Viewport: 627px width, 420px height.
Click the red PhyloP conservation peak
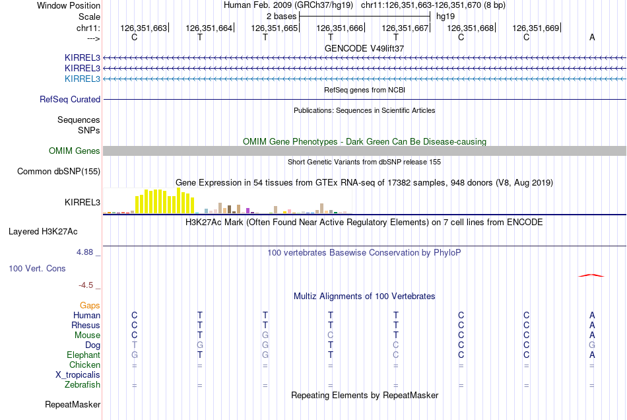[591, 275]
